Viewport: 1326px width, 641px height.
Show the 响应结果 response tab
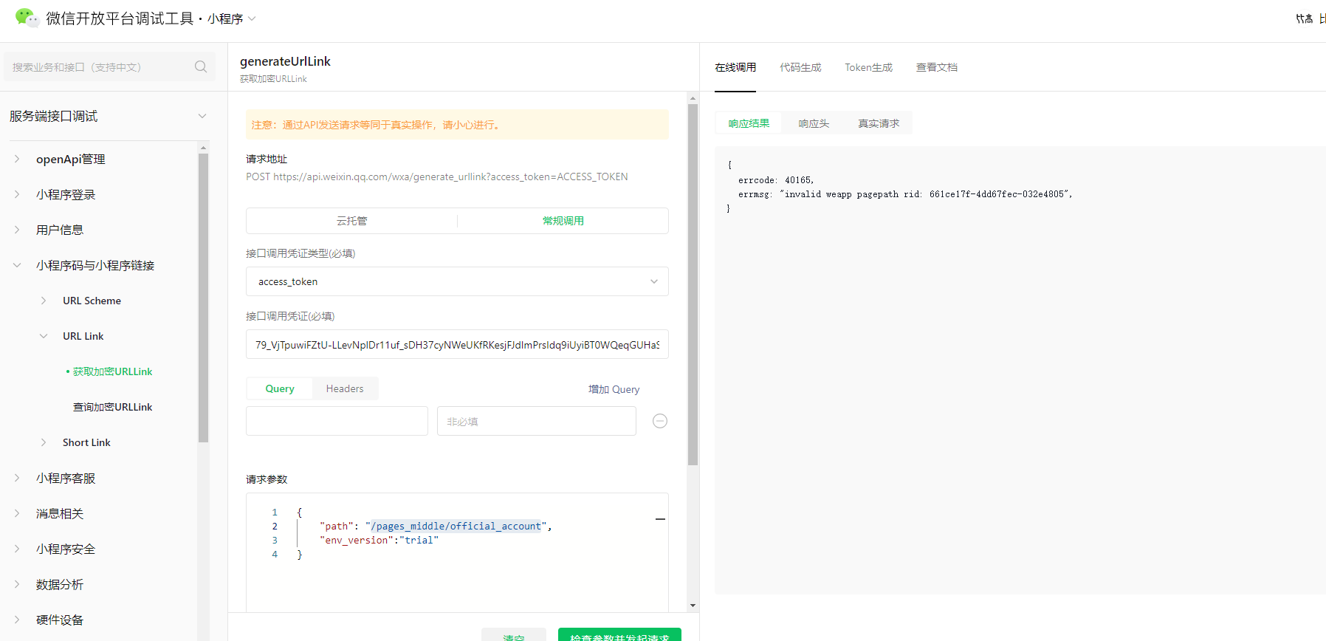(749, 123)
